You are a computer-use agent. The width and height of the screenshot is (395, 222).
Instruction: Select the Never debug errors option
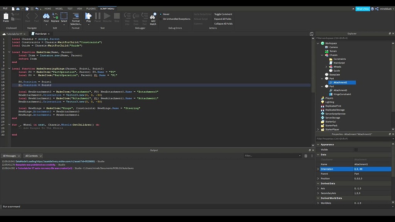161,14
